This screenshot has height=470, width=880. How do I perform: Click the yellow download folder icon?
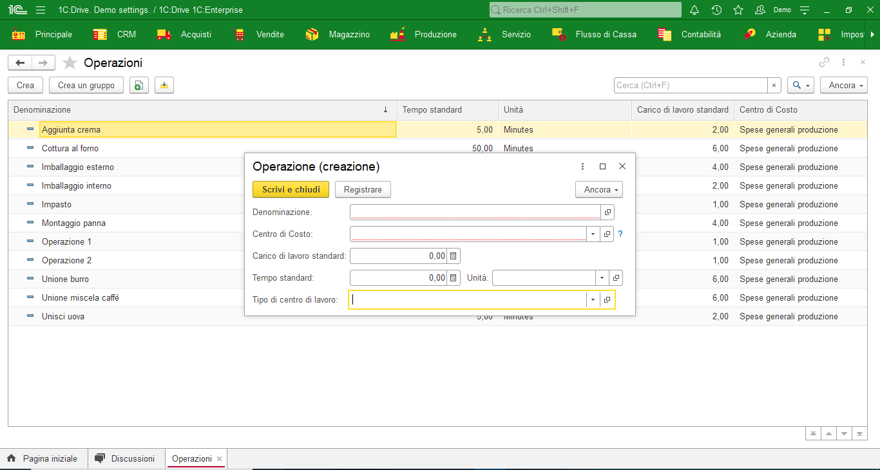tap(164, 85)
